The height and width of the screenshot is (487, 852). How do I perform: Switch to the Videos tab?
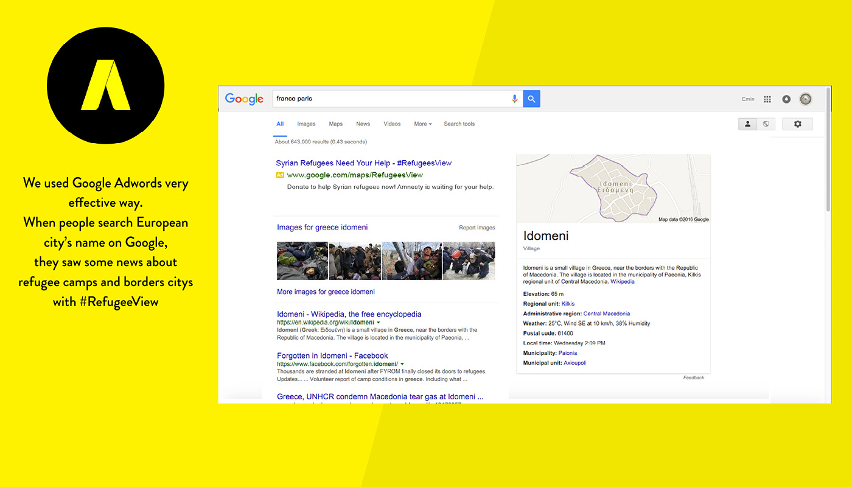[x=392, y=124]
